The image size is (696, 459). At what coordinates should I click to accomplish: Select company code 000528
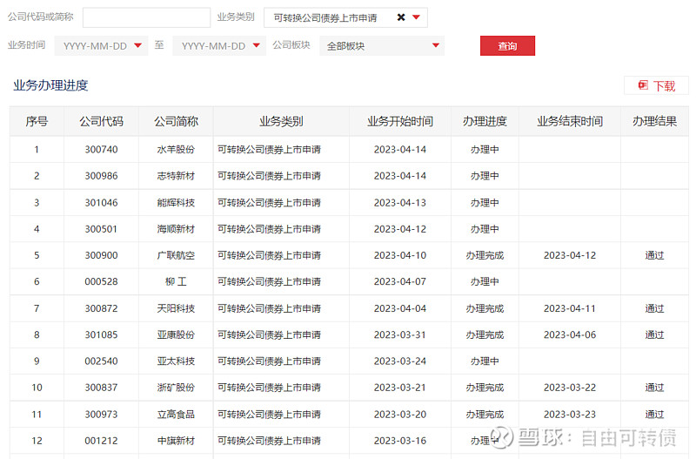[x=101, y=281]
